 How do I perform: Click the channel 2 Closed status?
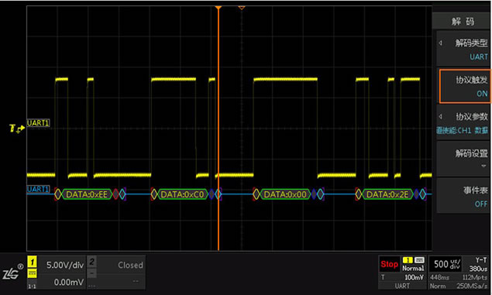[x=130, y=265]
